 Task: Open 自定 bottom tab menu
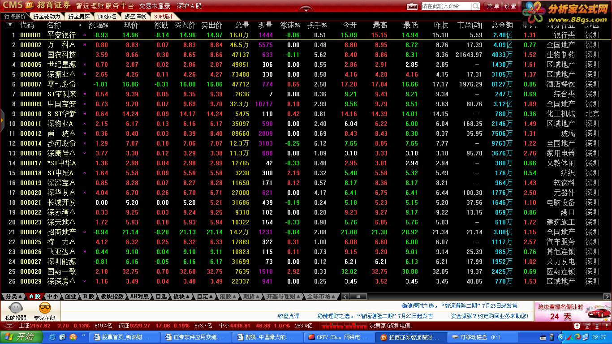[x=205, y=297]
